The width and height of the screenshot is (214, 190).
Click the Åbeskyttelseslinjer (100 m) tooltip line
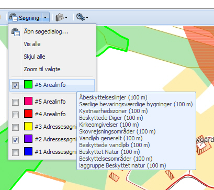pos(113,97)
